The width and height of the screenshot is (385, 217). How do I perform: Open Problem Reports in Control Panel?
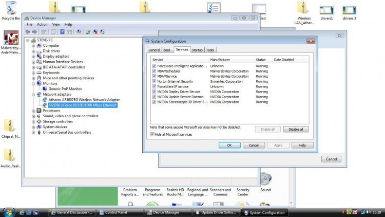[x=130, y=192]
